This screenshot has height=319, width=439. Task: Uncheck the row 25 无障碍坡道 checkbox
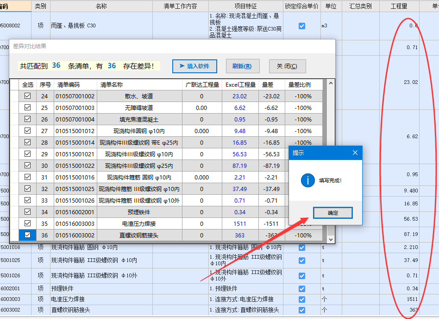(x=27, y=108)
